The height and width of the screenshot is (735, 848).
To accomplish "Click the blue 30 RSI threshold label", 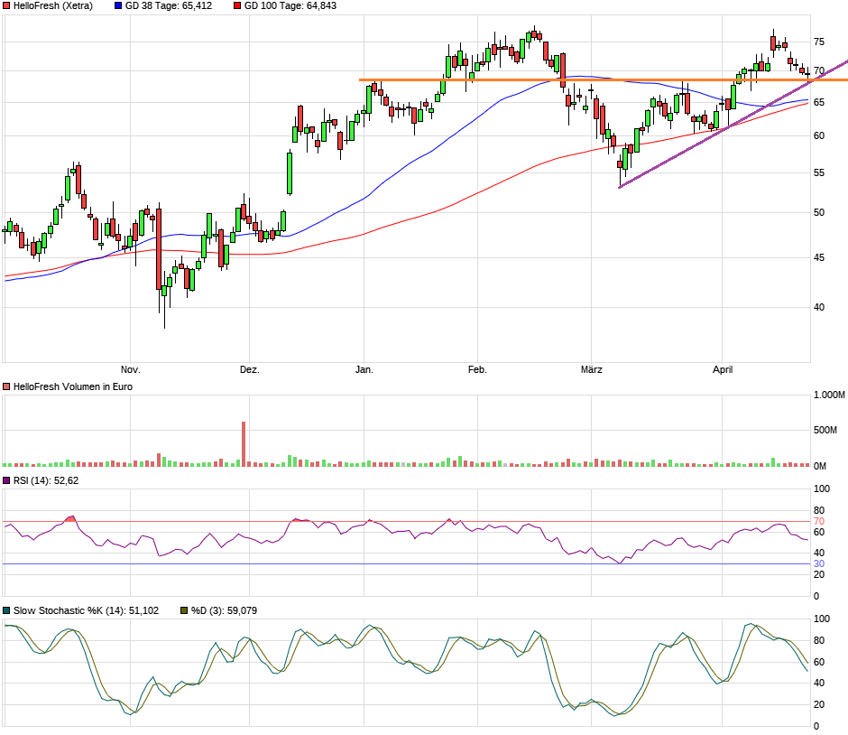I will 819,563.
